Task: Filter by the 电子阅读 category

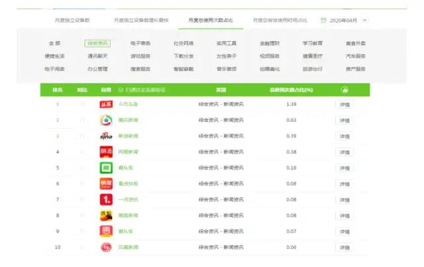Action: 54,69
